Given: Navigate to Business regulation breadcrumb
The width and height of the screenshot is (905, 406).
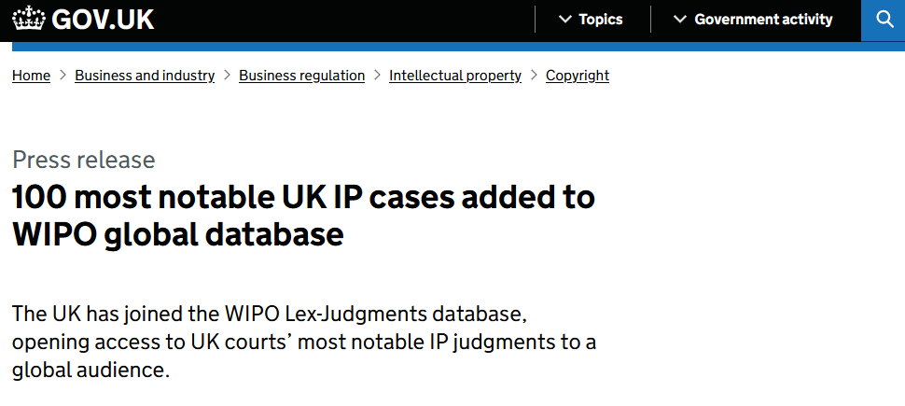Looking at the screenshot, I should click(x=301, y=76).
